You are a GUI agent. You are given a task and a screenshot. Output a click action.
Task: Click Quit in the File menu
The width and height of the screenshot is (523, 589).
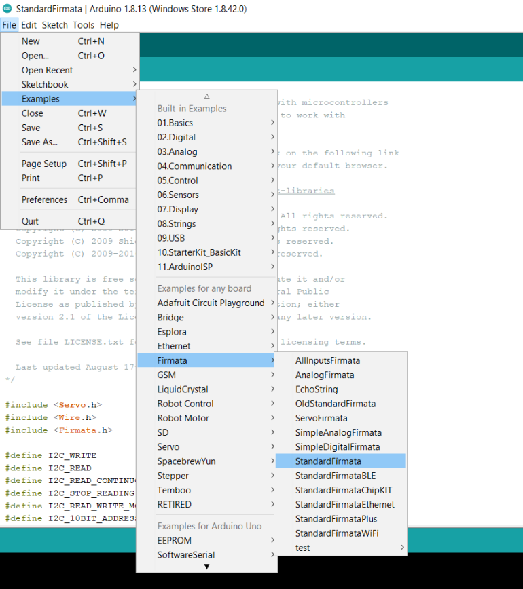point(31,221)
